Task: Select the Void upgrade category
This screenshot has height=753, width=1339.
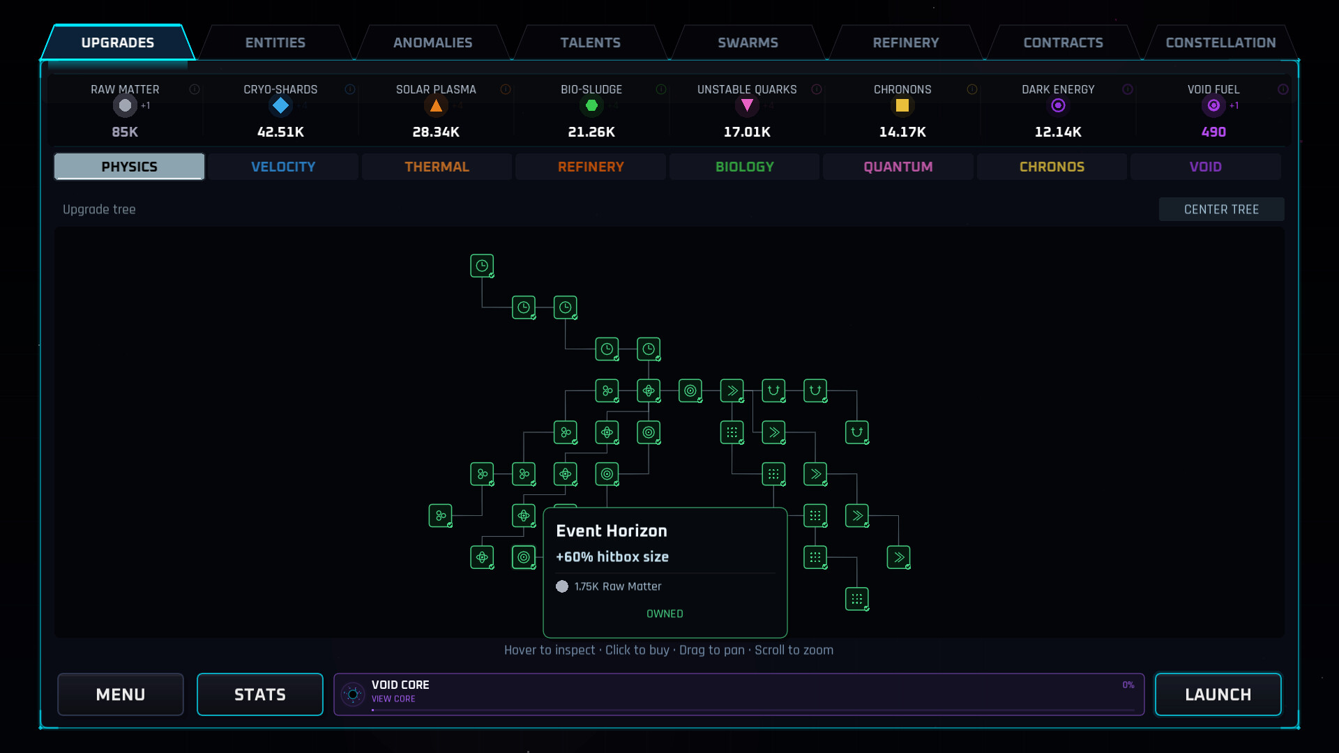Action: pos(1206,167)
